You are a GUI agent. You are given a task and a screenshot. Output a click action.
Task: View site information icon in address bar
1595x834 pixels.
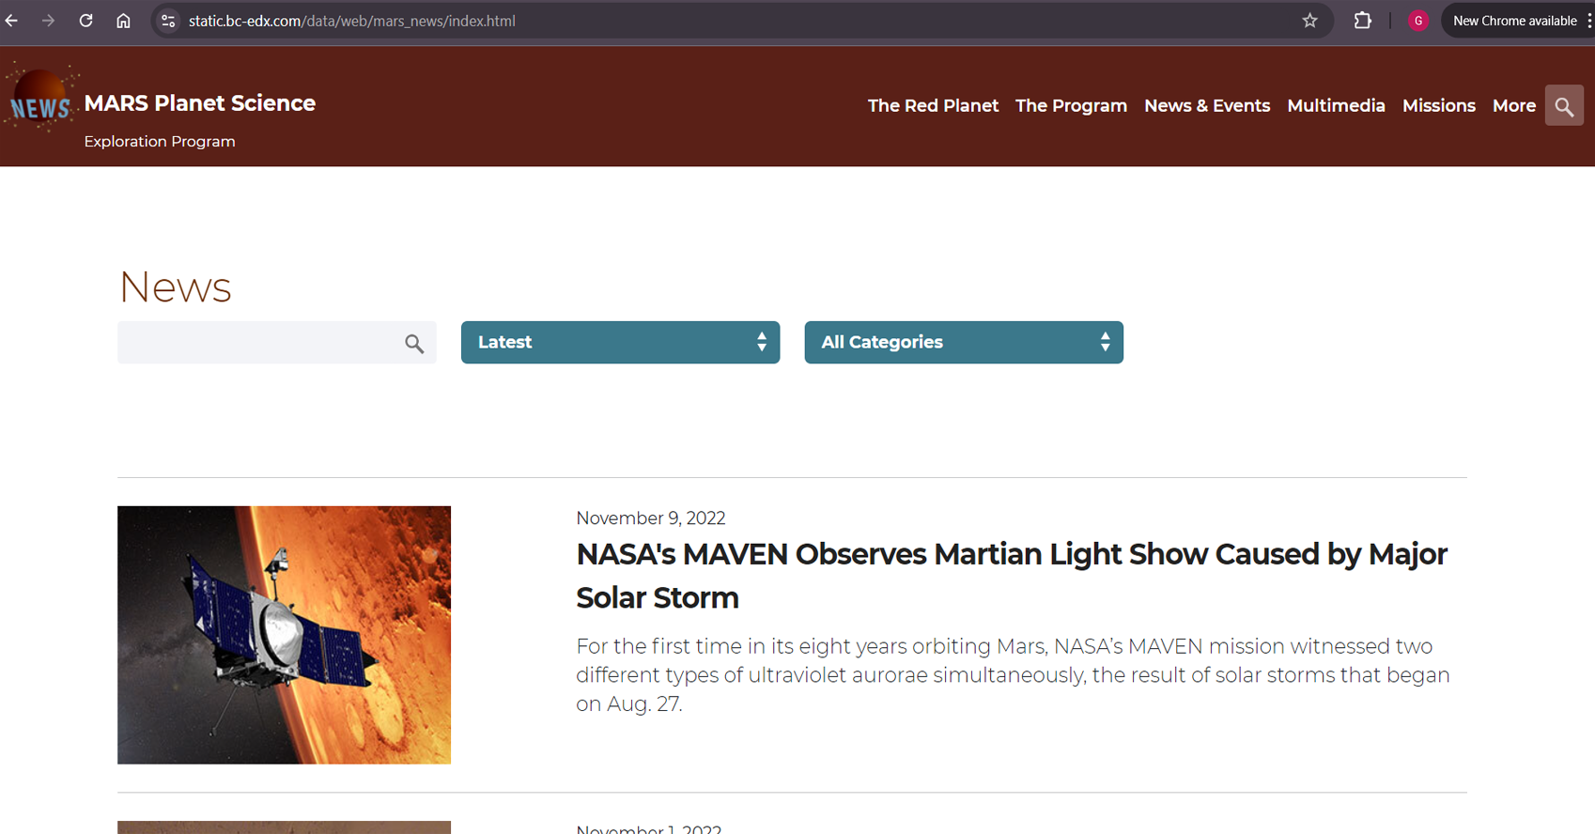(x=168, y=21)
